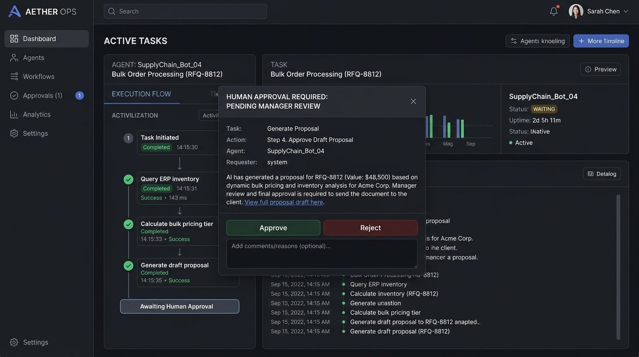This screenshot has height=357, width=639.
Task: Select the Task Initiated step card
Action: pos(178,142)
